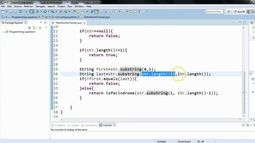
Task: Select the Package Explorer tab
Action: click(x=14, y=23)
